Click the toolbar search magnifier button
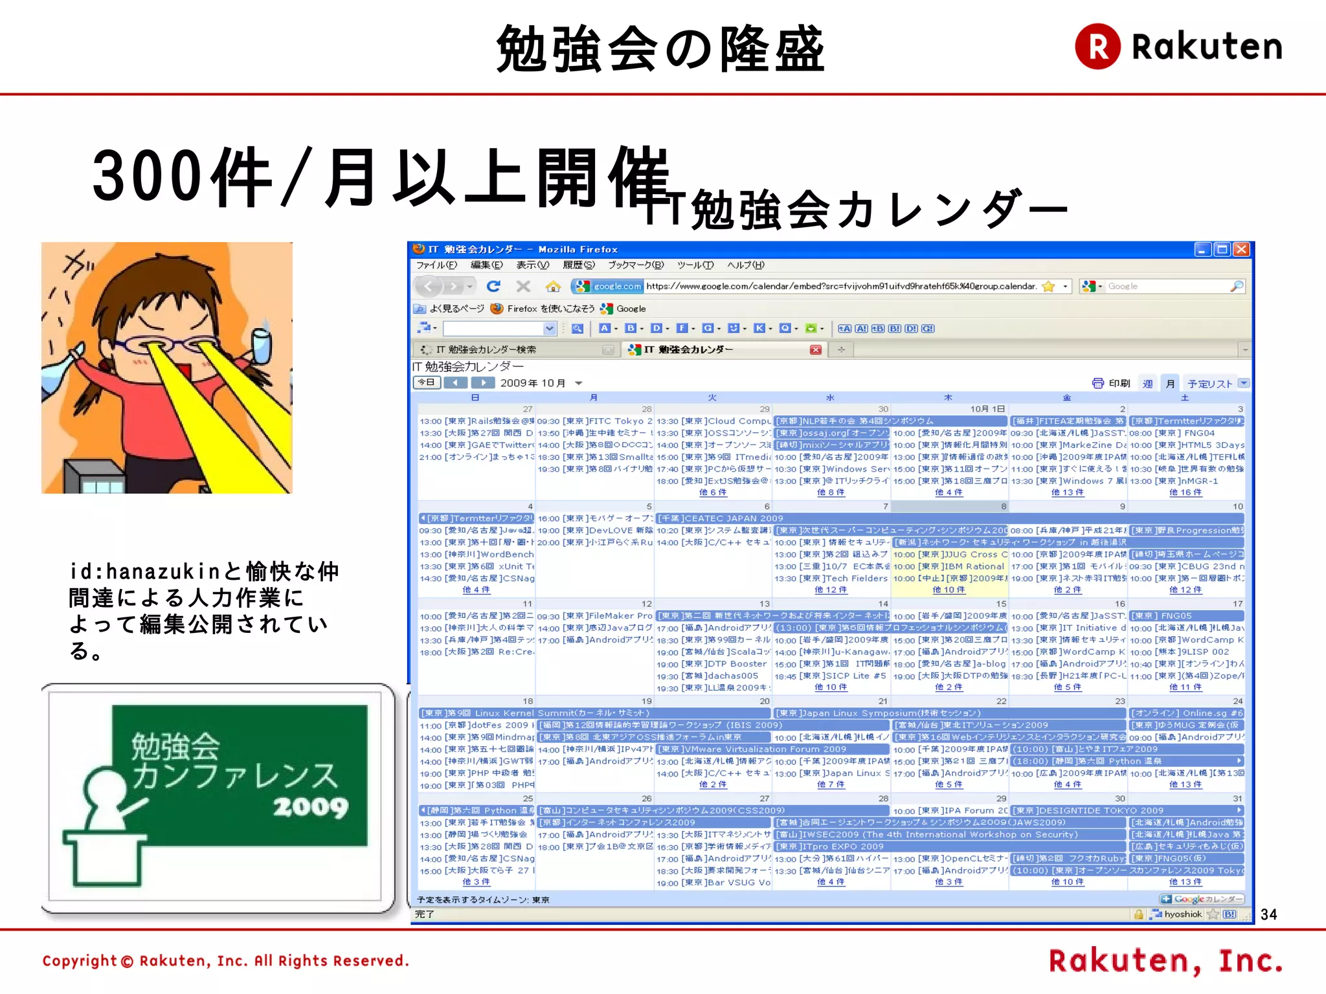The height and width of the screenshot is (994, 1326). click(578, 328)
